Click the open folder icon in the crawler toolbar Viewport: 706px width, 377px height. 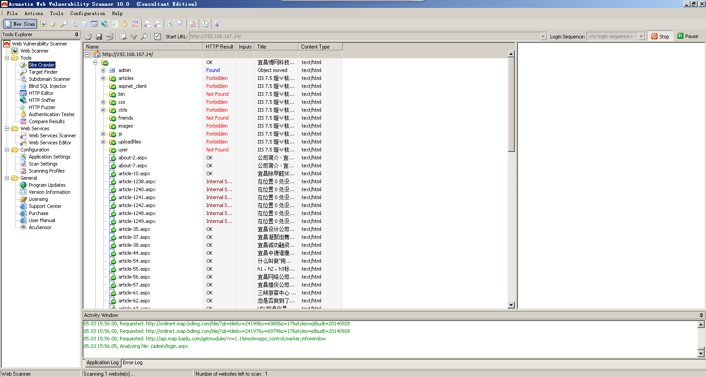click(88, 37)
